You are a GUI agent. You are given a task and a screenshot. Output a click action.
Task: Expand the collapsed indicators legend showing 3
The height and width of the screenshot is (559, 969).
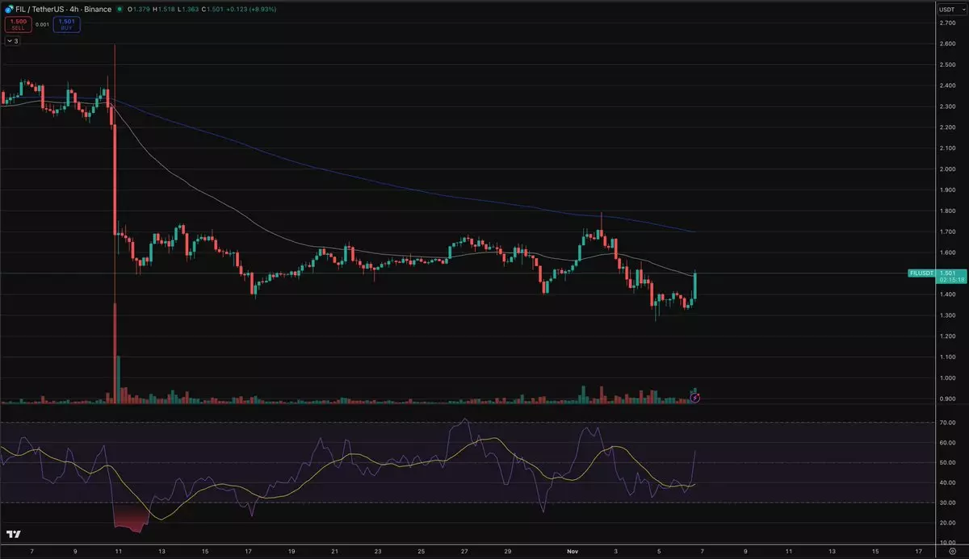pyautogui.click(x=12, y=40)
